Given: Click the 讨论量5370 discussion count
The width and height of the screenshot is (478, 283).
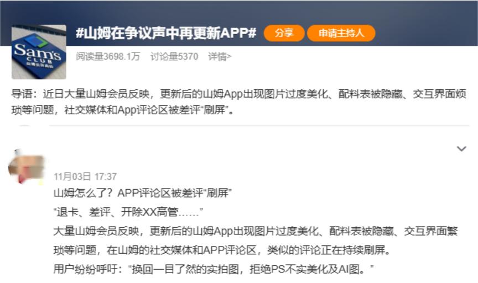Looking at the screenshot, I should [x=174, y=56].
